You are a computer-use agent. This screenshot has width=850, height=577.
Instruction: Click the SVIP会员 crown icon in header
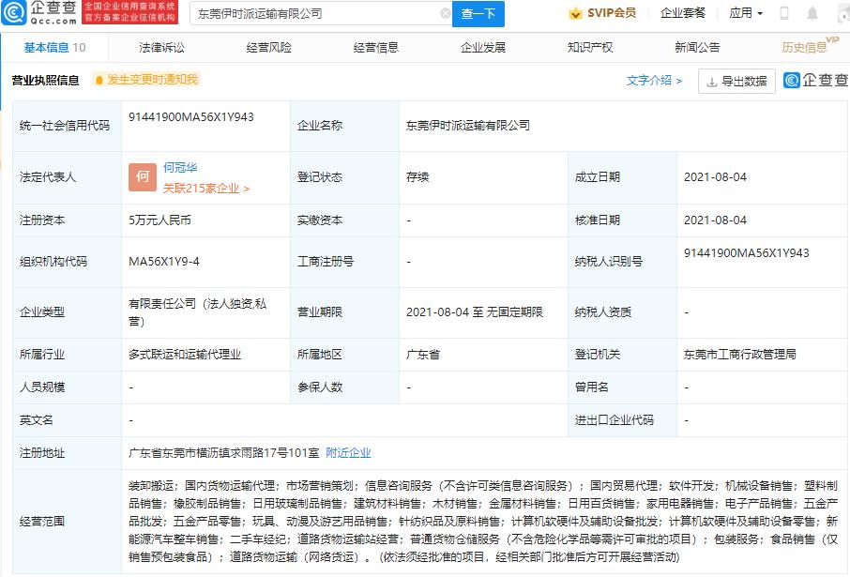[x=575, y=13]
